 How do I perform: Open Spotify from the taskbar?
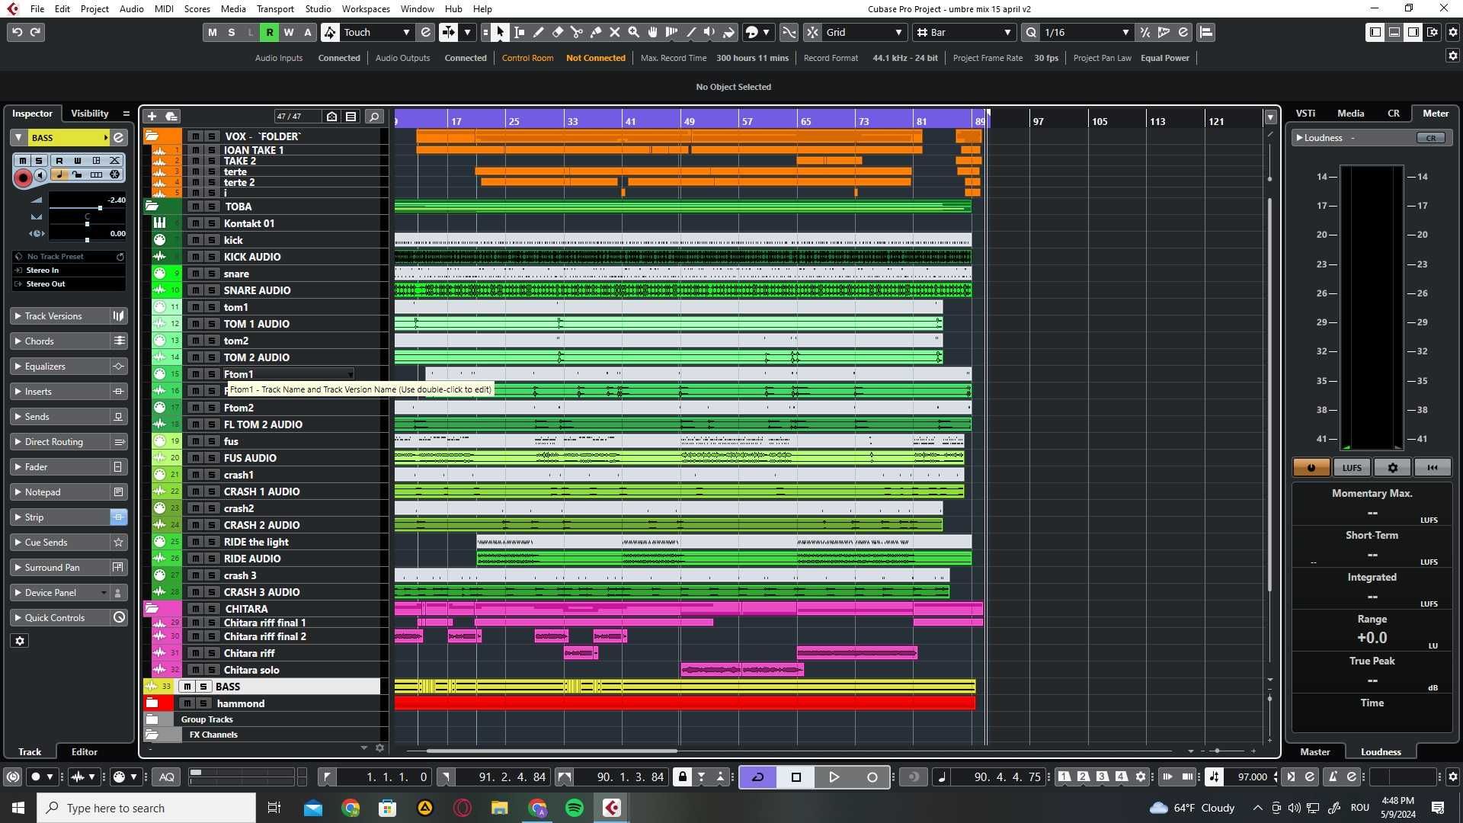(575, 808)
